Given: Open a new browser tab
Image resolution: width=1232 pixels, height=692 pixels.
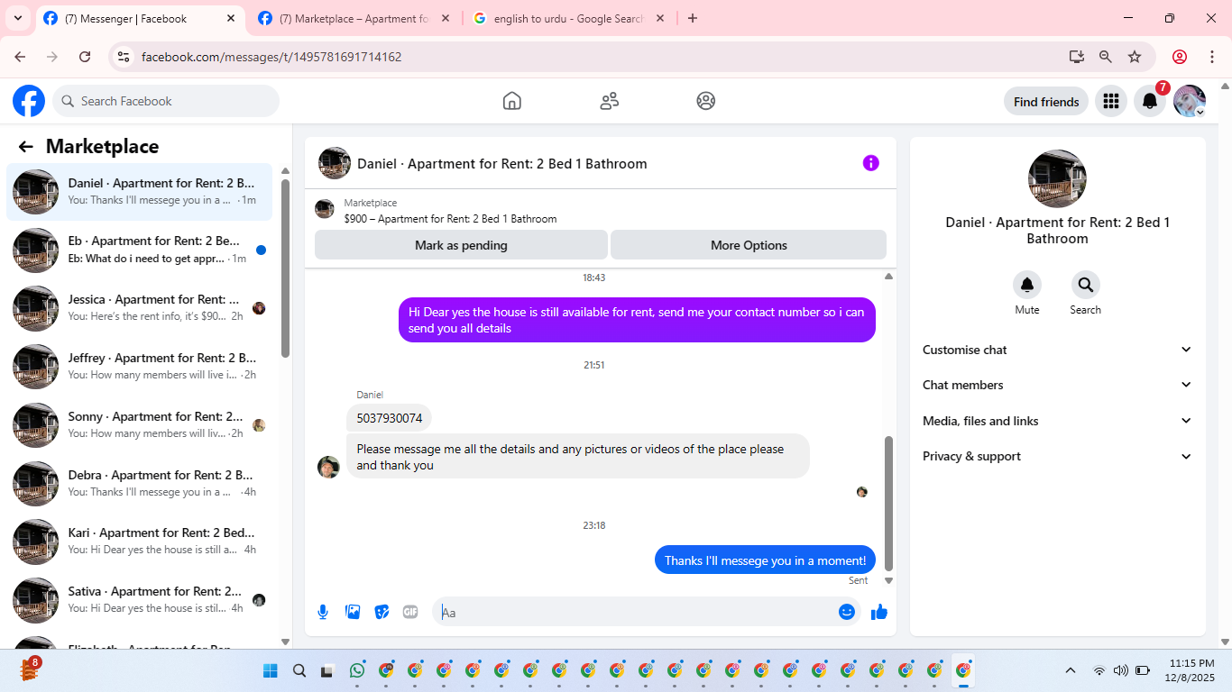Looking at the screenshot, I should [x=693, y=18].
